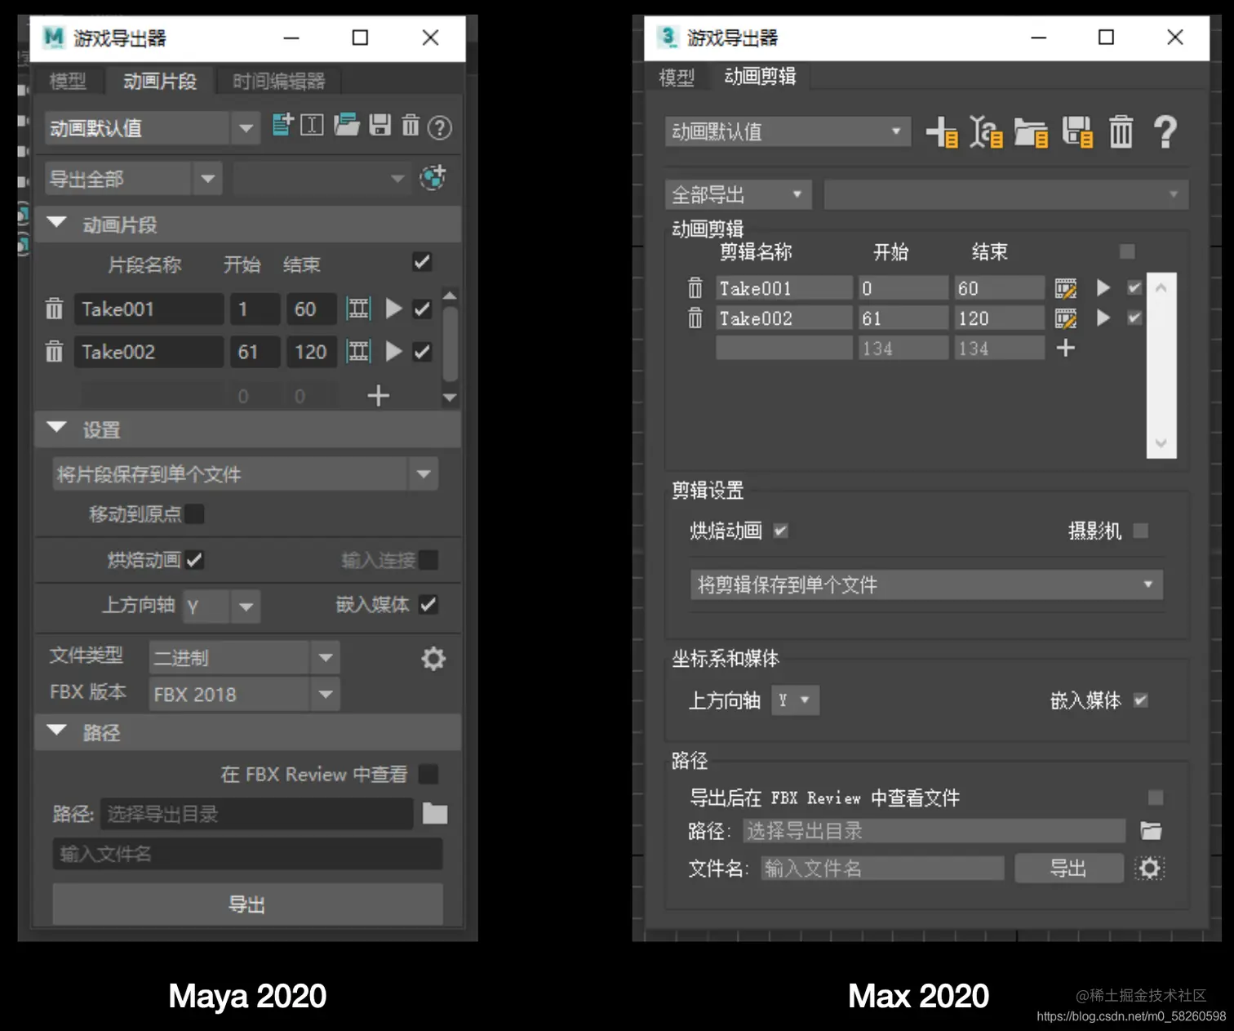Open Max export settings gear icon
This screenshot has width=1234, height=1031.
(1149, 868)
